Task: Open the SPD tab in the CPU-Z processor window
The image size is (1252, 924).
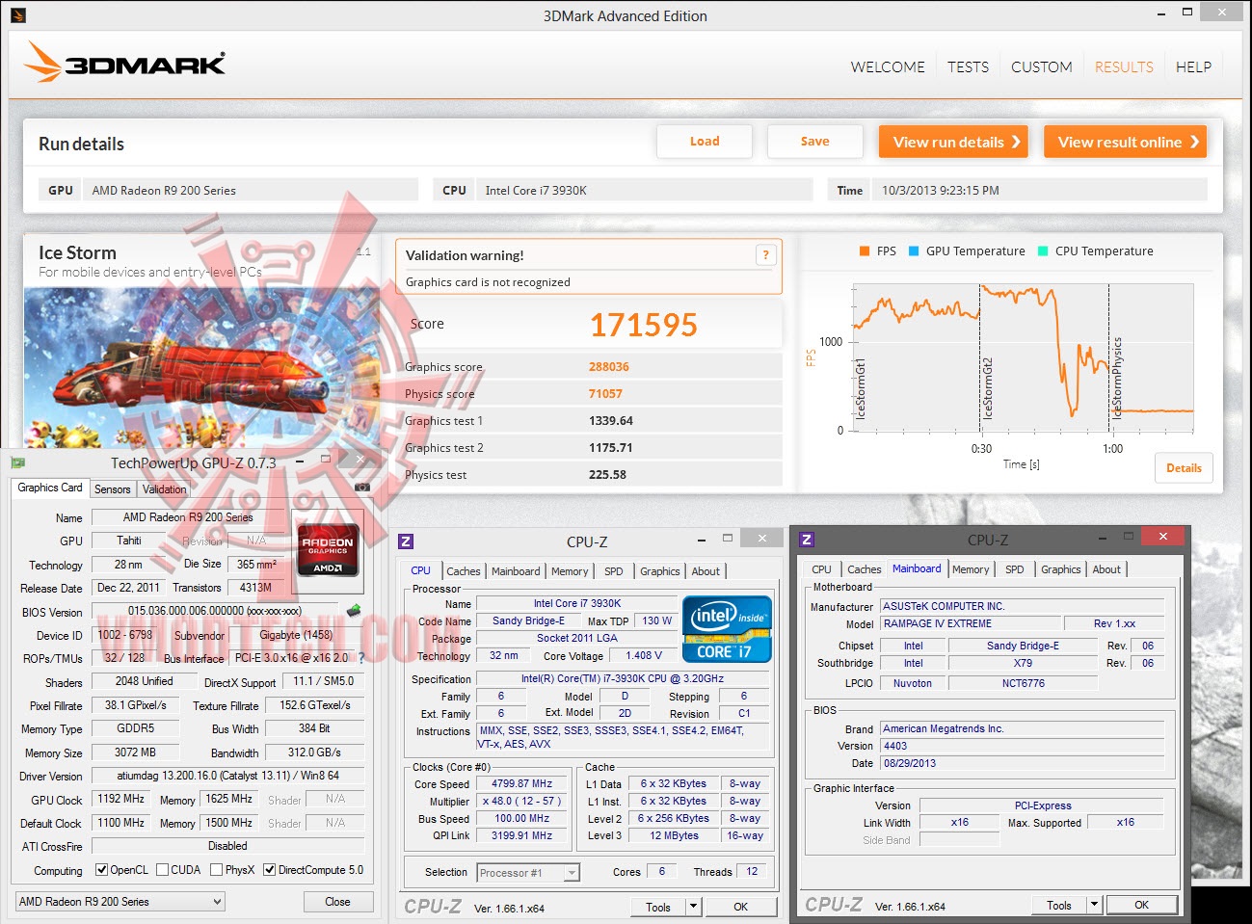Action: [x=614, y=571]
